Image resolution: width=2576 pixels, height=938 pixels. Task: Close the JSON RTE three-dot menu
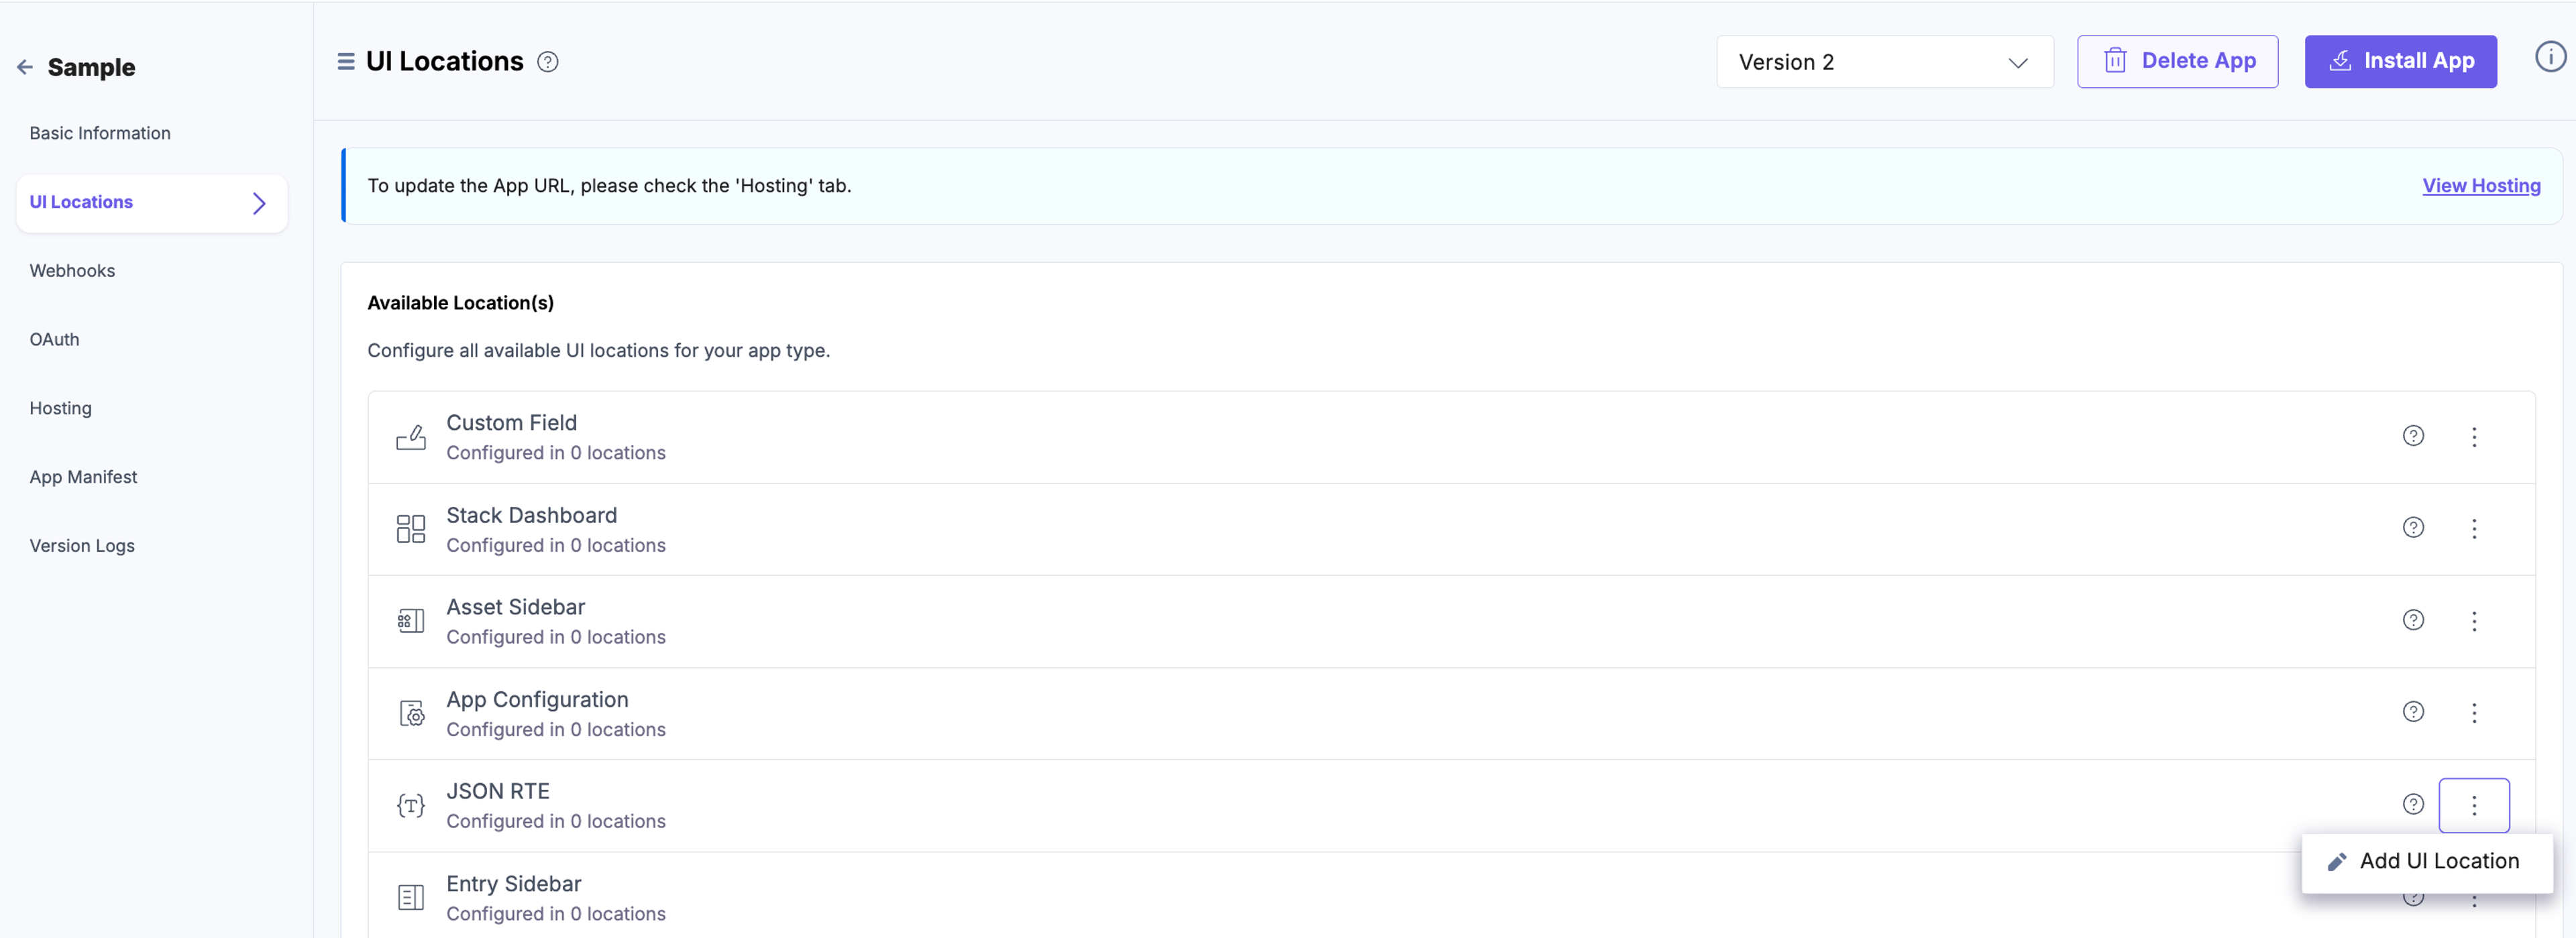pos(2474,805)
